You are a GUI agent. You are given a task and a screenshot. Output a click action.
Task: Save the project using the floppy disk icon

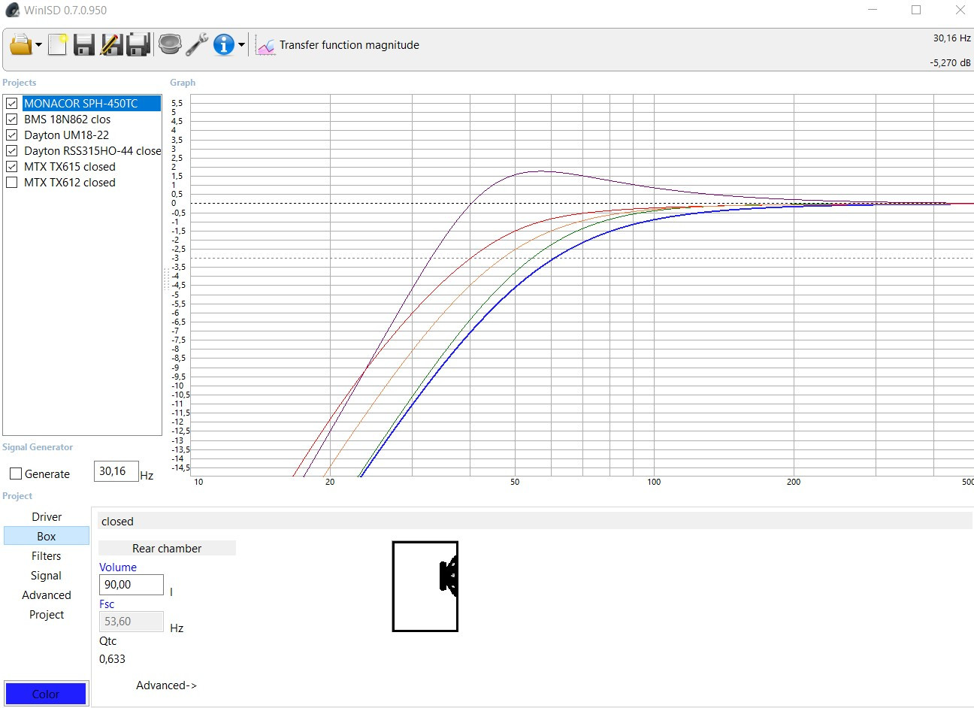[83, 45]
